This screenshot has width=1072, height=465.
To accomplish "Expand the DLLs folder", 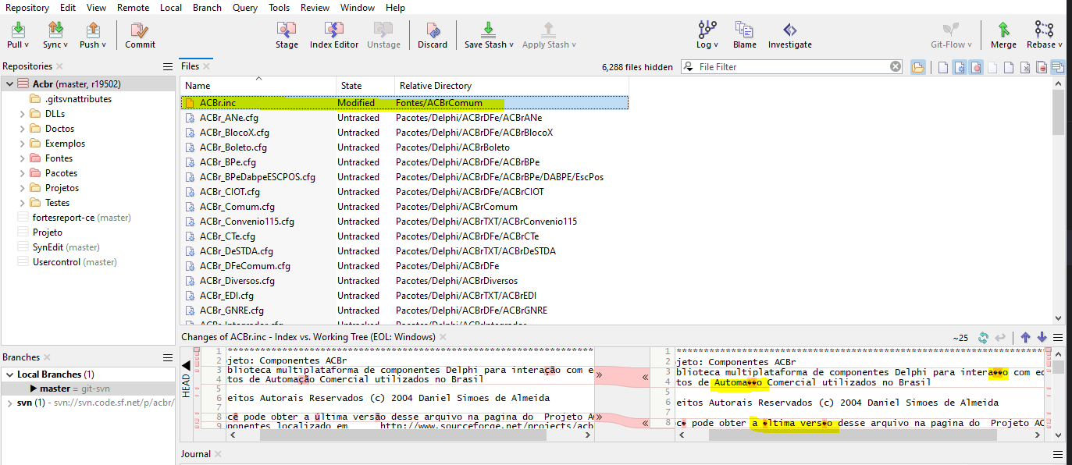I will click(23, 114).
